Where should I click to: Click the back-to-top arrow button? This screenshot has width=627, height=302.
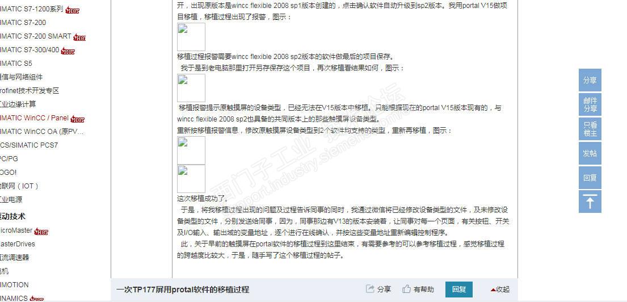590,202
